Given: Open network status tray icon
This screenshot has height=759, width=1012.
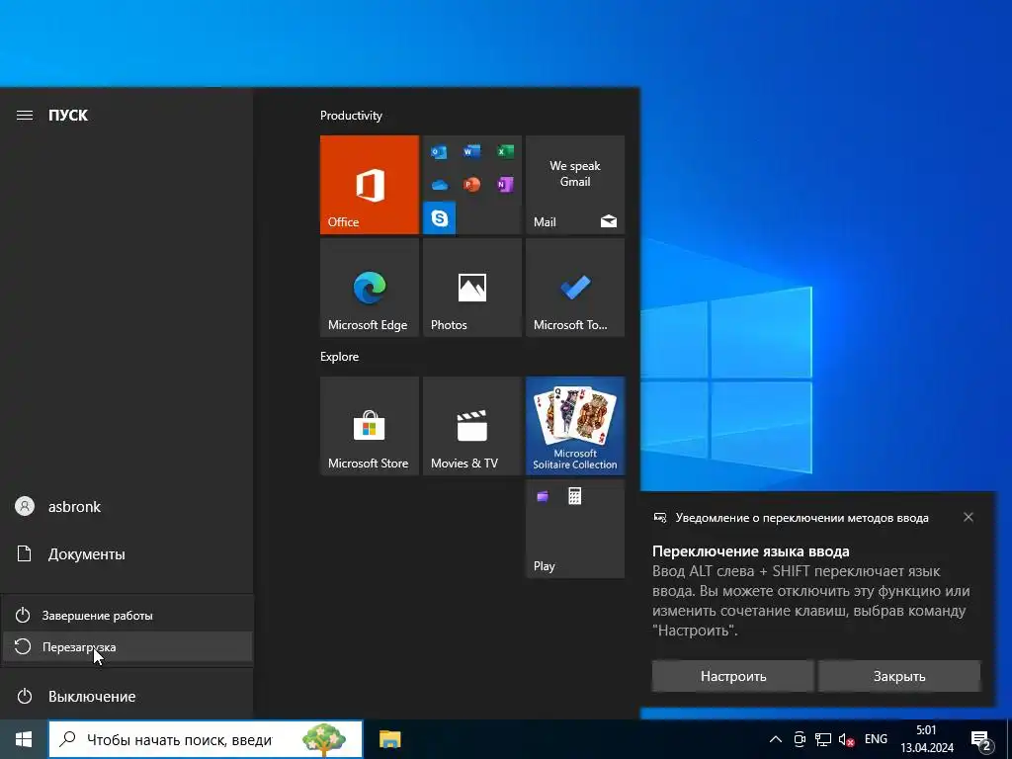Looking at the screenshot, I should coord(823,739).
